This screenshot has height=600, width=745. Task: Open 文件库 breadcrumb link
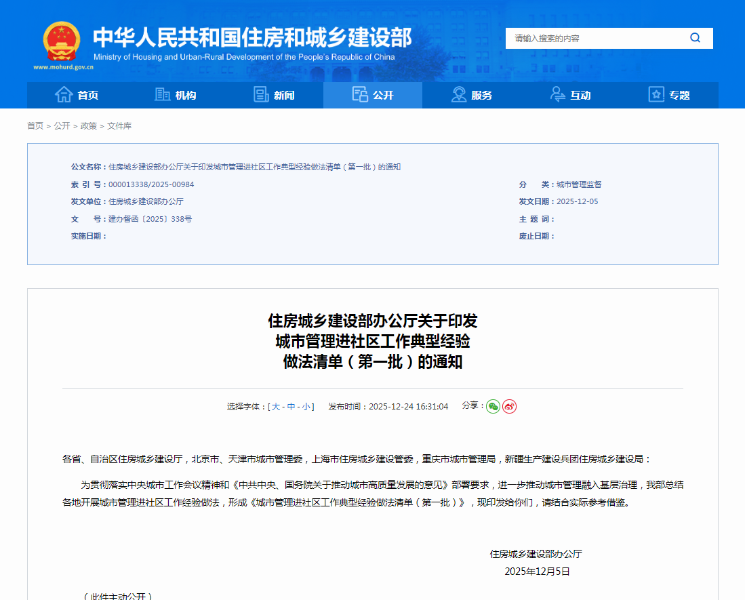[119, 126]
